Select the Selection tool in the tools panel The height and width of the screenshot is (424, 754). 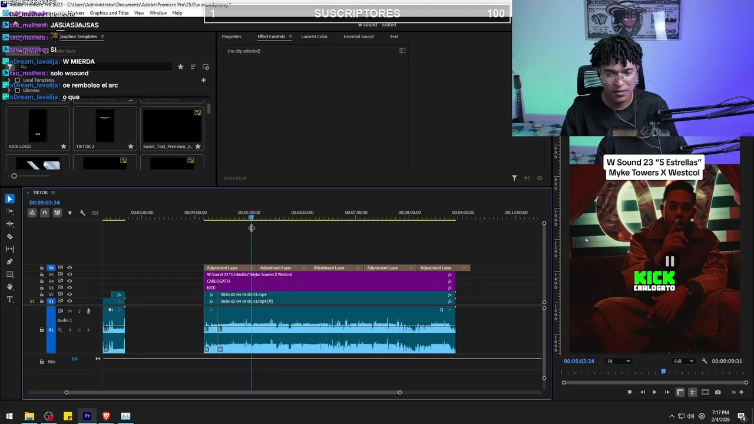(x=9, y=199)
